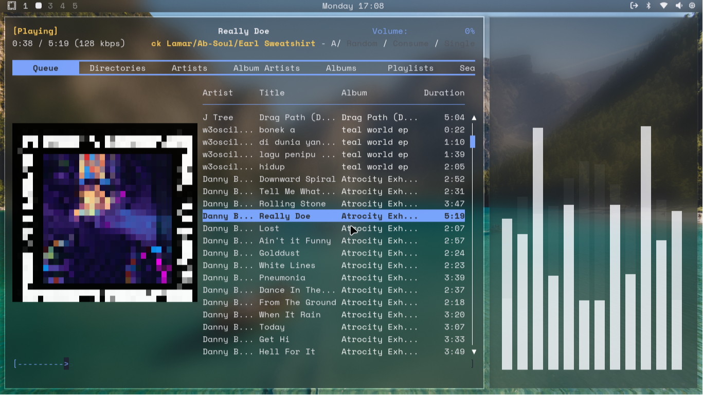
Task: Switch to workspace 3
Action: 50,6
